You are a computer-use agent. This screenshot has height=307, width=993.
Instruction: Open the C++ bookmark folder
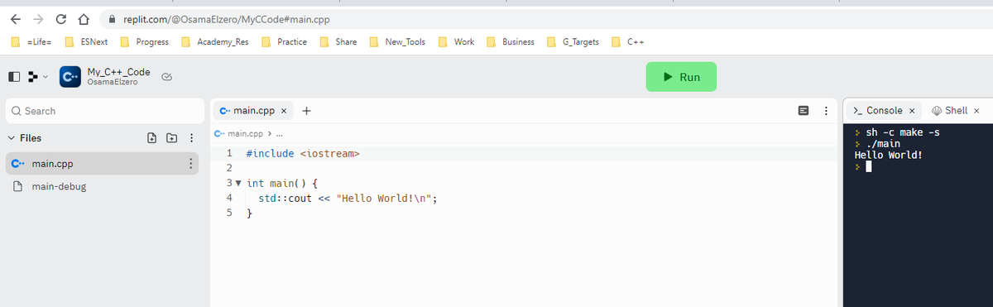(628, 41)
